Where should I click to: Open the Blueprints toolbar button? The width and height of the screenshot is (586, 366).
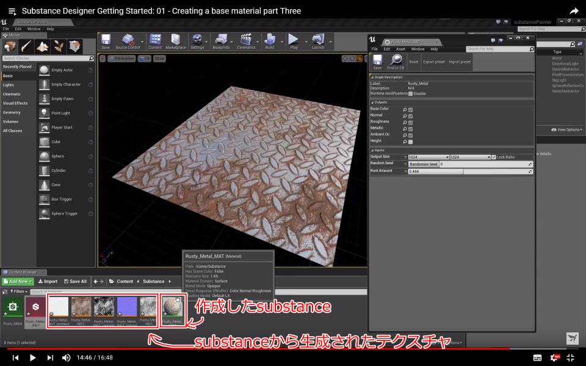[221, 41]
